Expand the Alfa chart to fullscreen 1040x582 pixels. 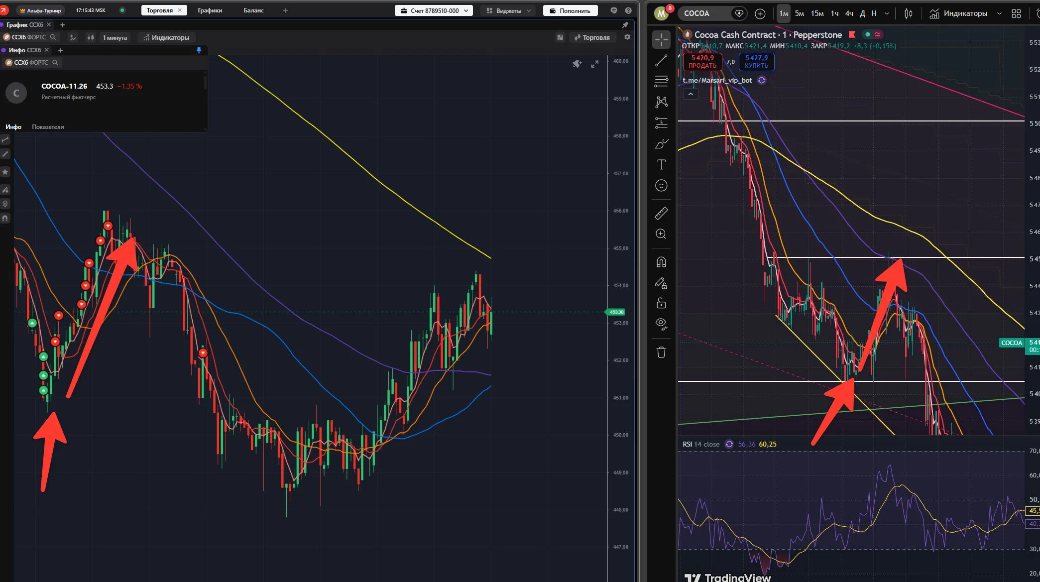[594, 64]
